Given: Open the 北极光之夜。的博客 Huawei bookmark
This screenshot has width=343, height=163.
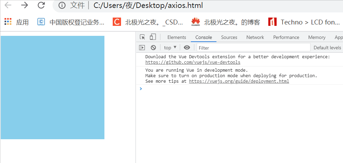Looking at the screenshot, I should (225, 22).
